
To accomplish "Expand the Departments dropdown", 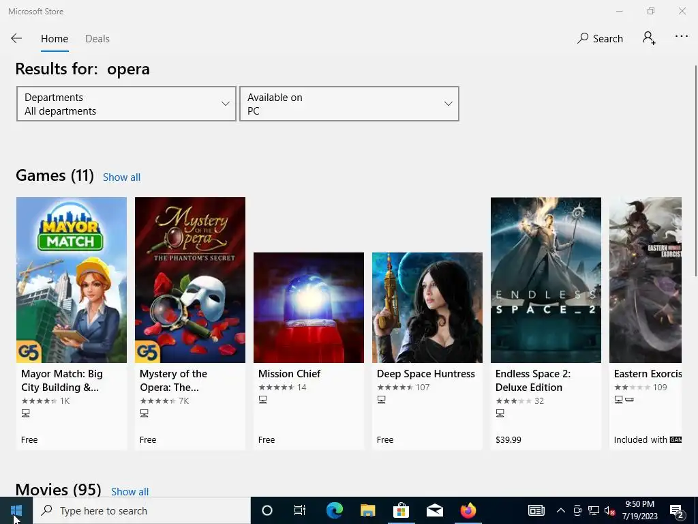I will (x=126, y=104).
